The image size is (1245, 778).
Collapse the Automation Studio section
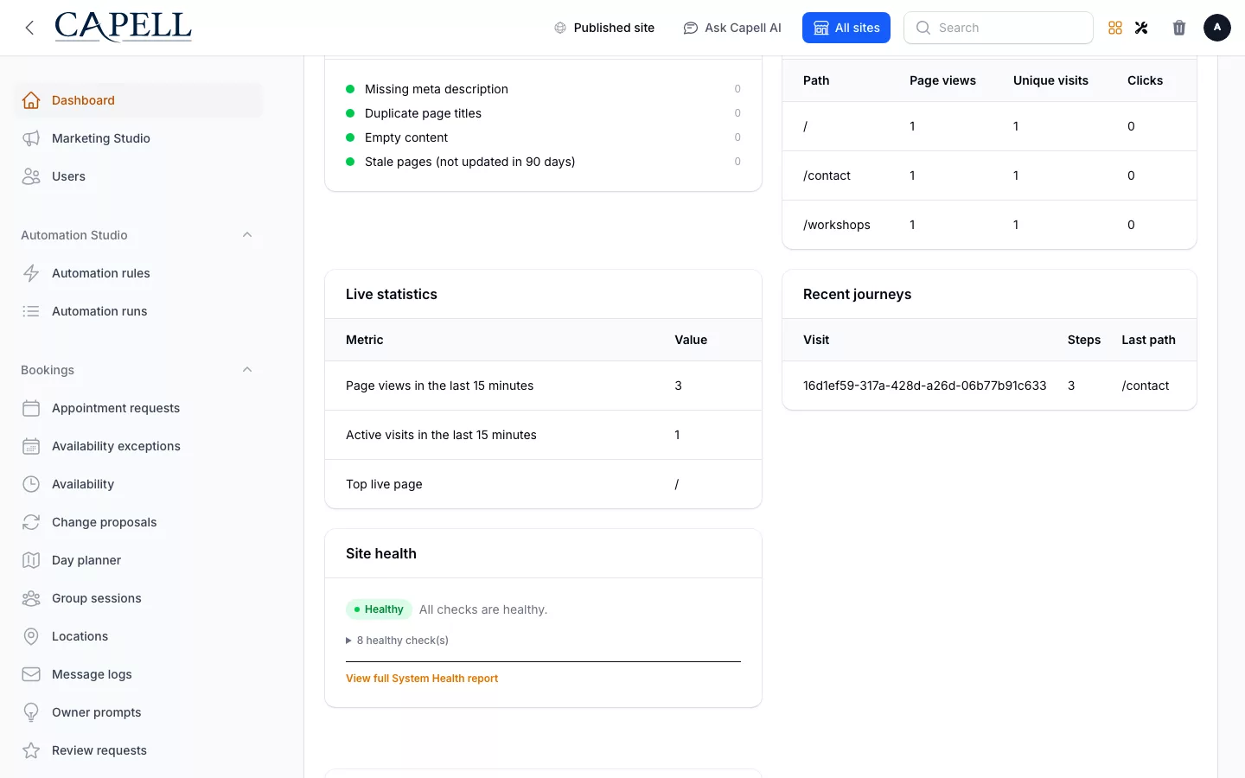[x=247, y=235]
